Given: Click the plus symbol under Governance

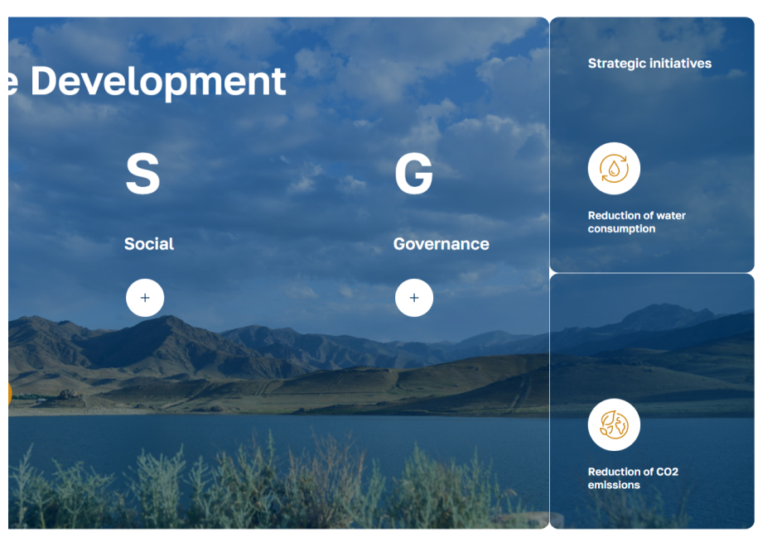Looking at the screenshot, I should click(414, 298).
